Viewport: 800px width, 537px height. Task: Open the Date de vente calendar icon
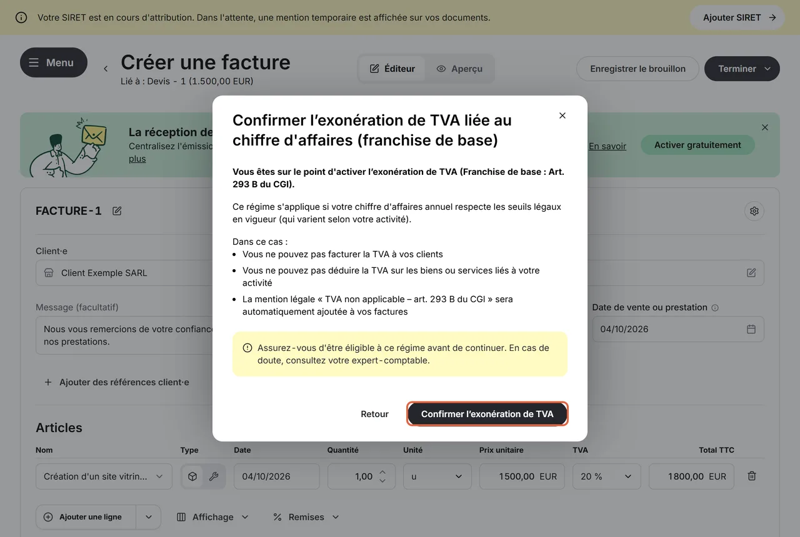(751, 329)
